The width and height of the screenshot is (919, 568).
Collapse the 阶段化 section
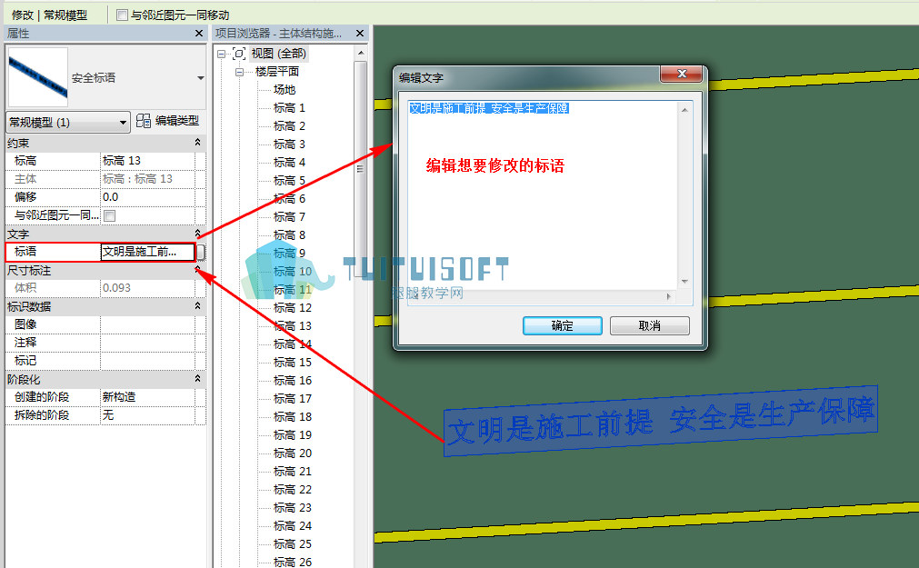pyautogui.click(x=197, y=379)
